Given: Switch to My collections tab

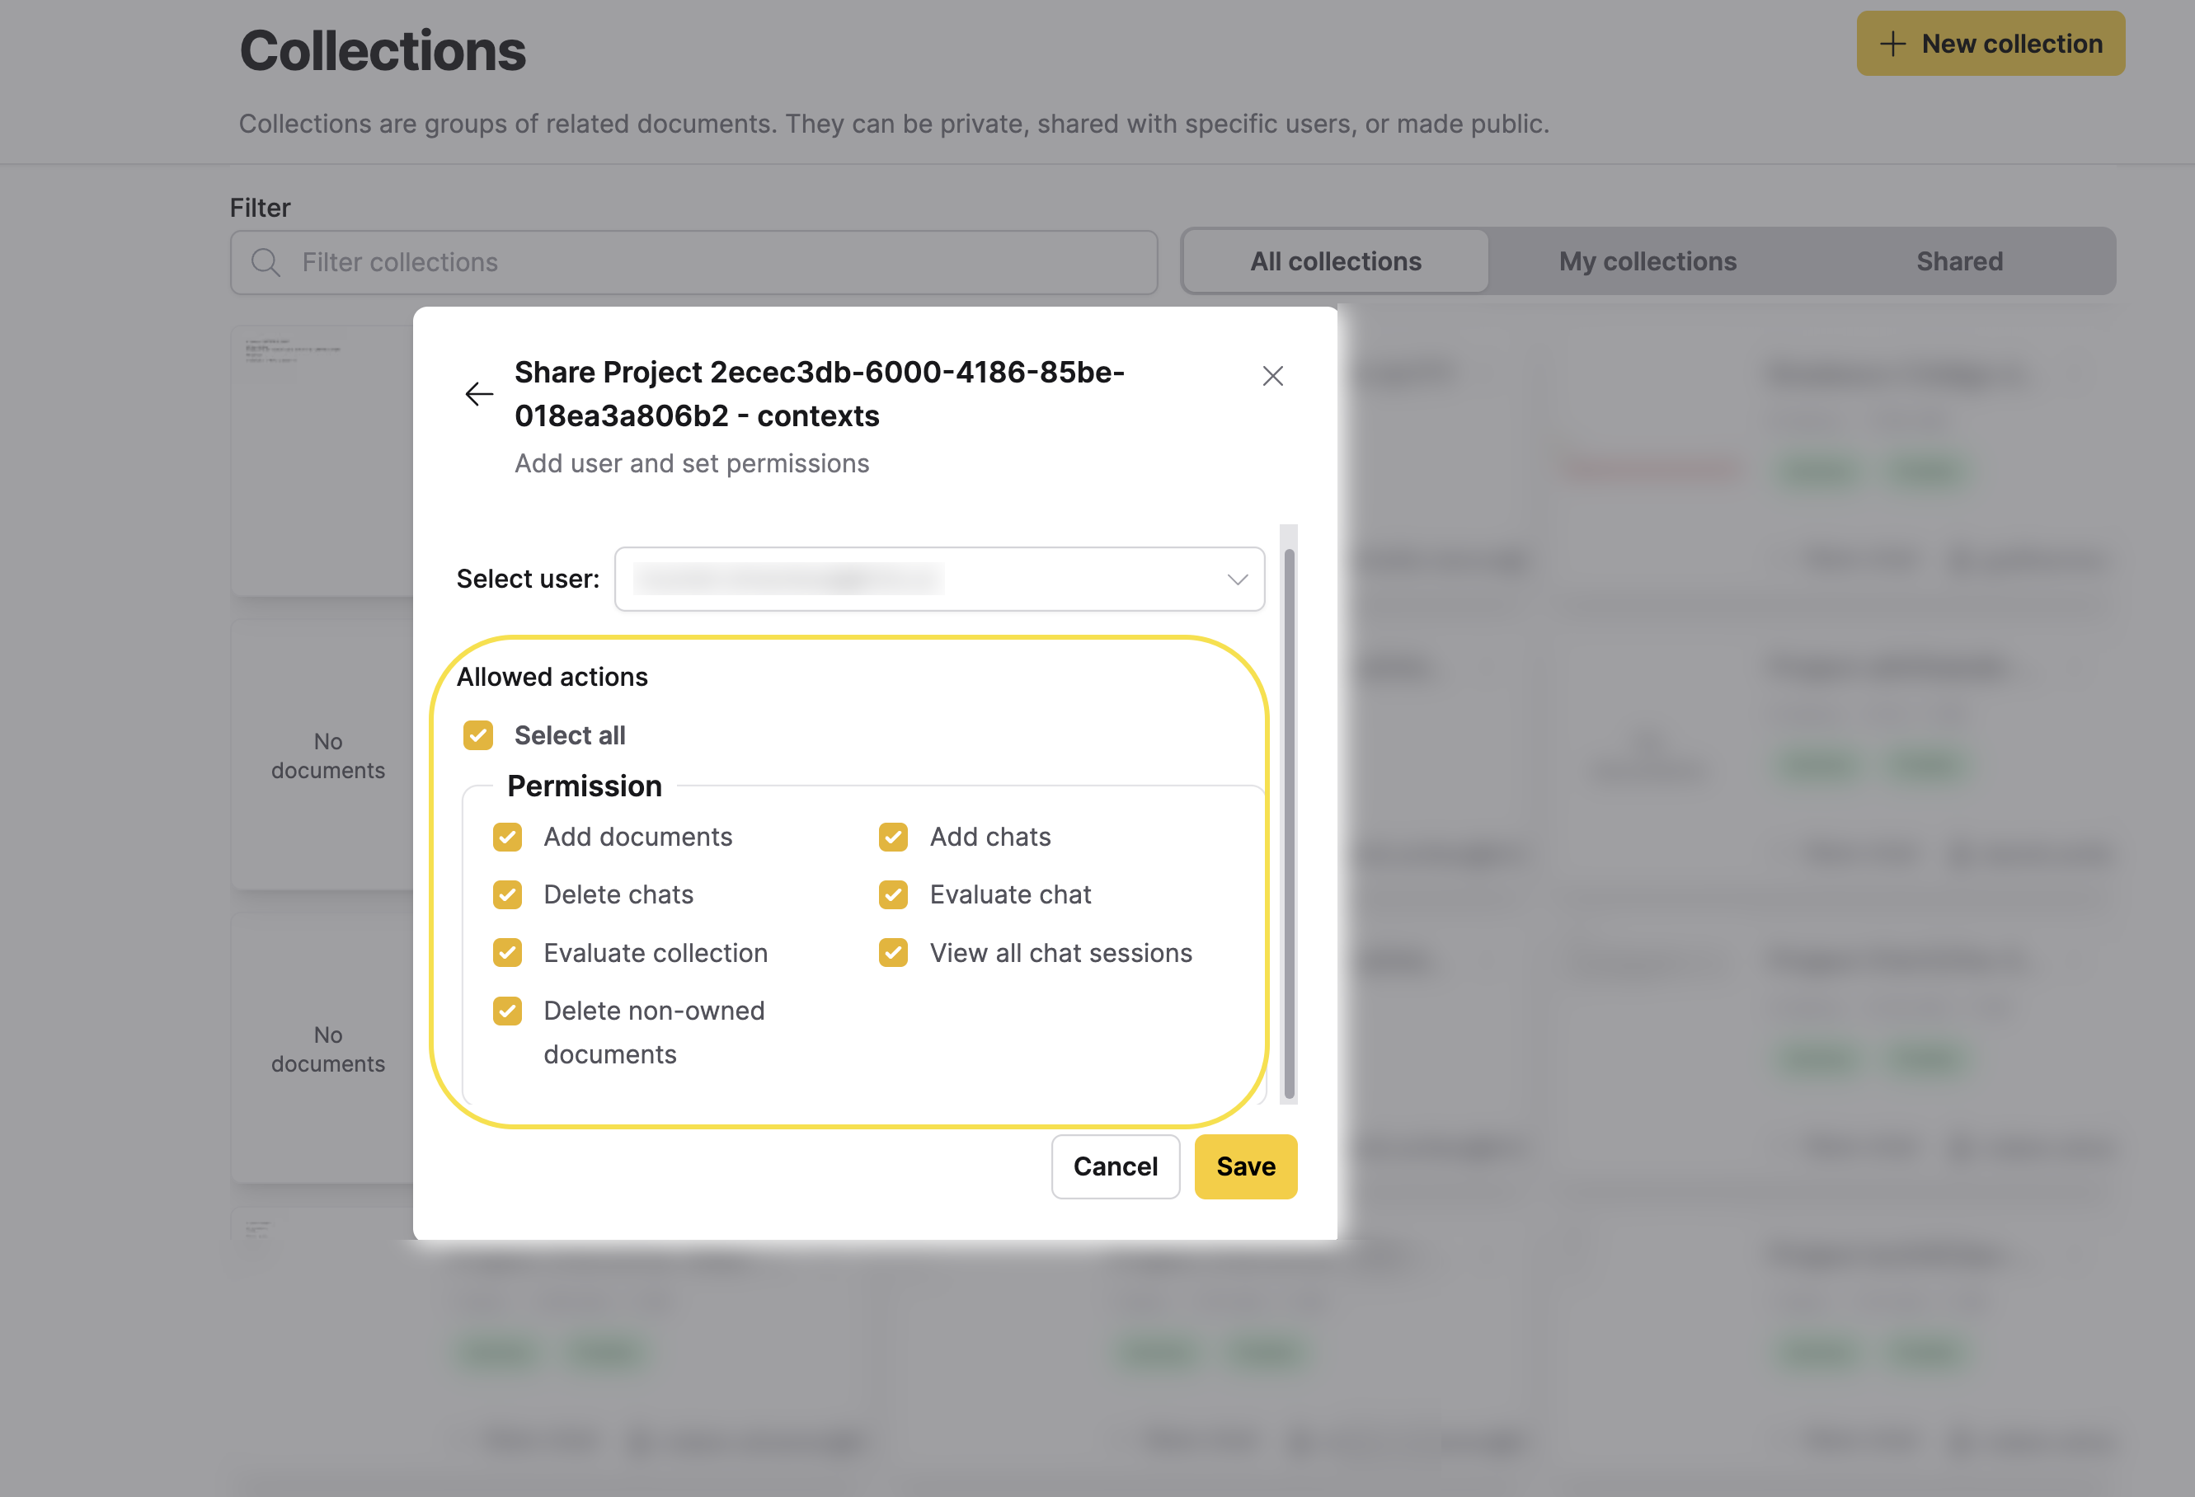Looking at the screenshot, I should (1646, 261).
